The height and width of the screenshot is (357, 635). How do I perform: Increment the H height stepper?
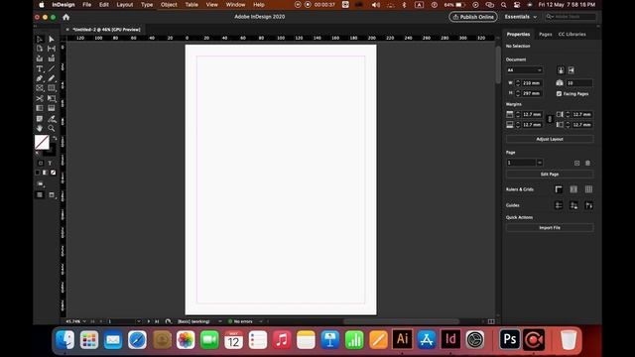[x=518, y=92]
